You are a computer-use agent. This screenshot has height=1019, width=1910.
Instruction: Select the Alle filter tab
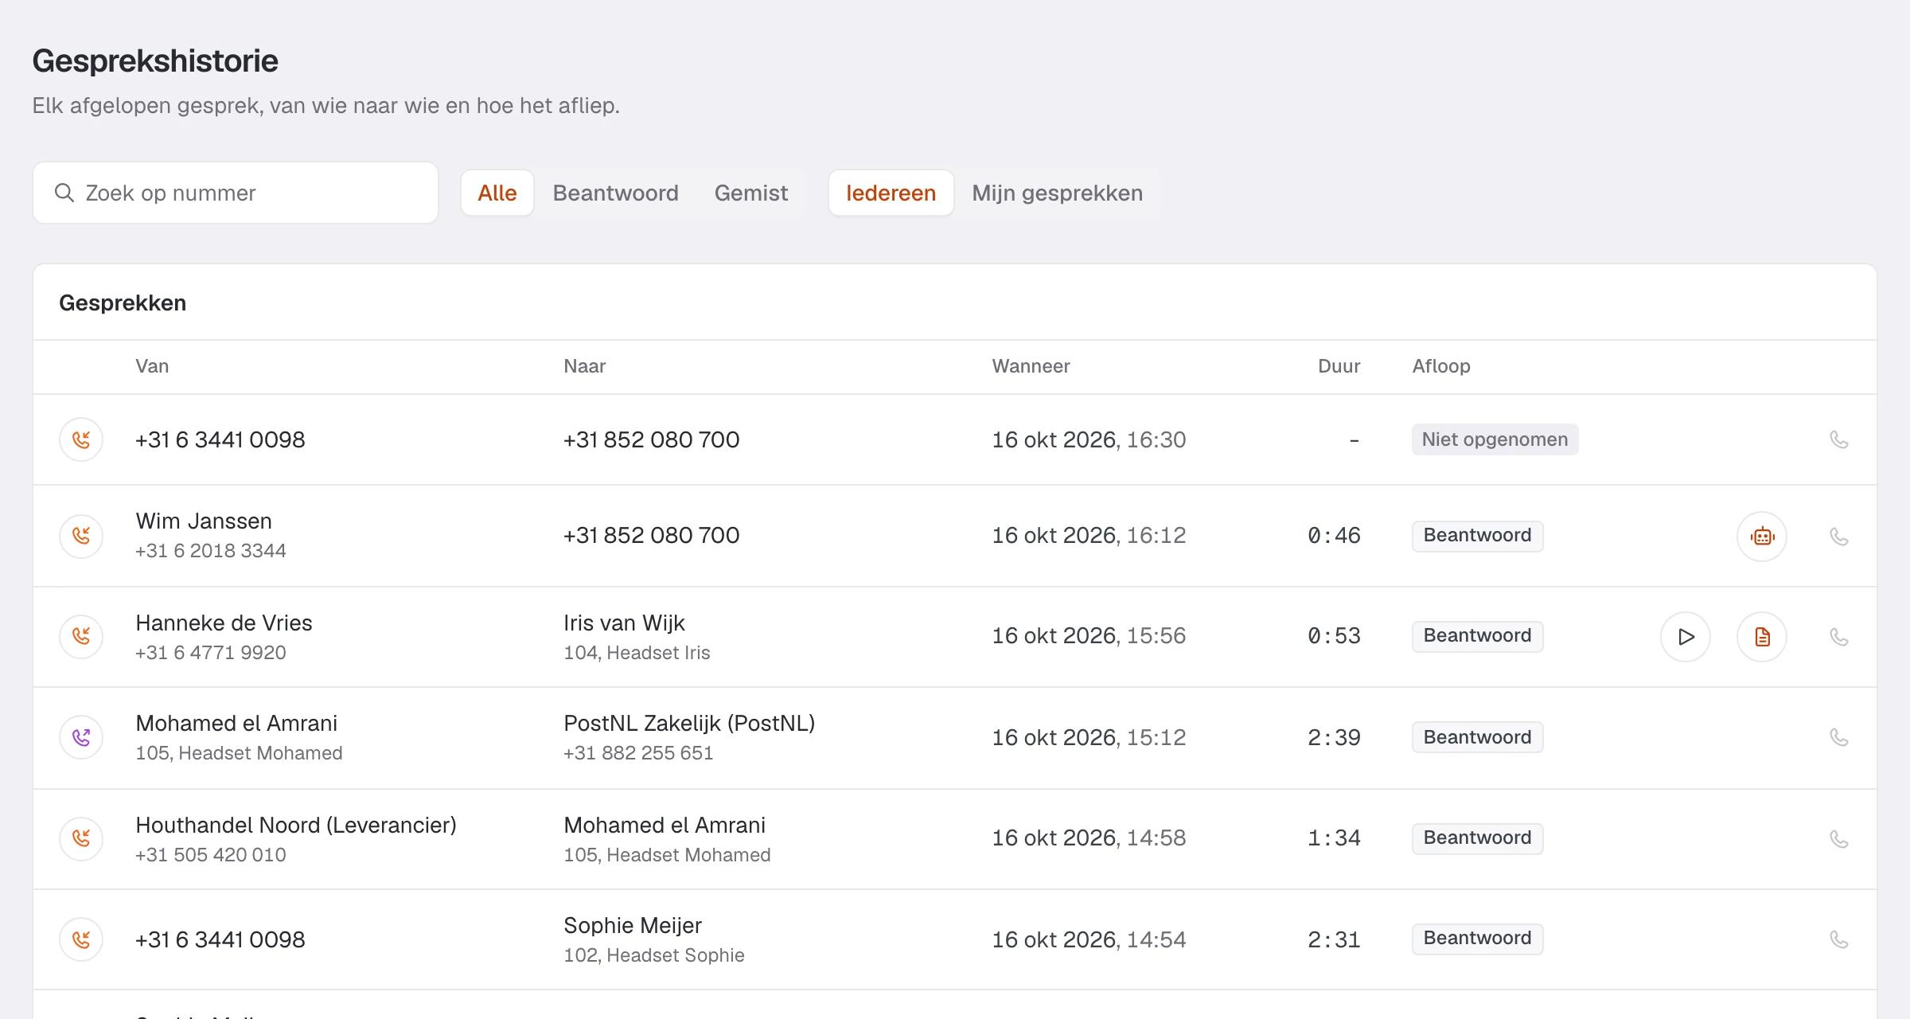(497, 193)
